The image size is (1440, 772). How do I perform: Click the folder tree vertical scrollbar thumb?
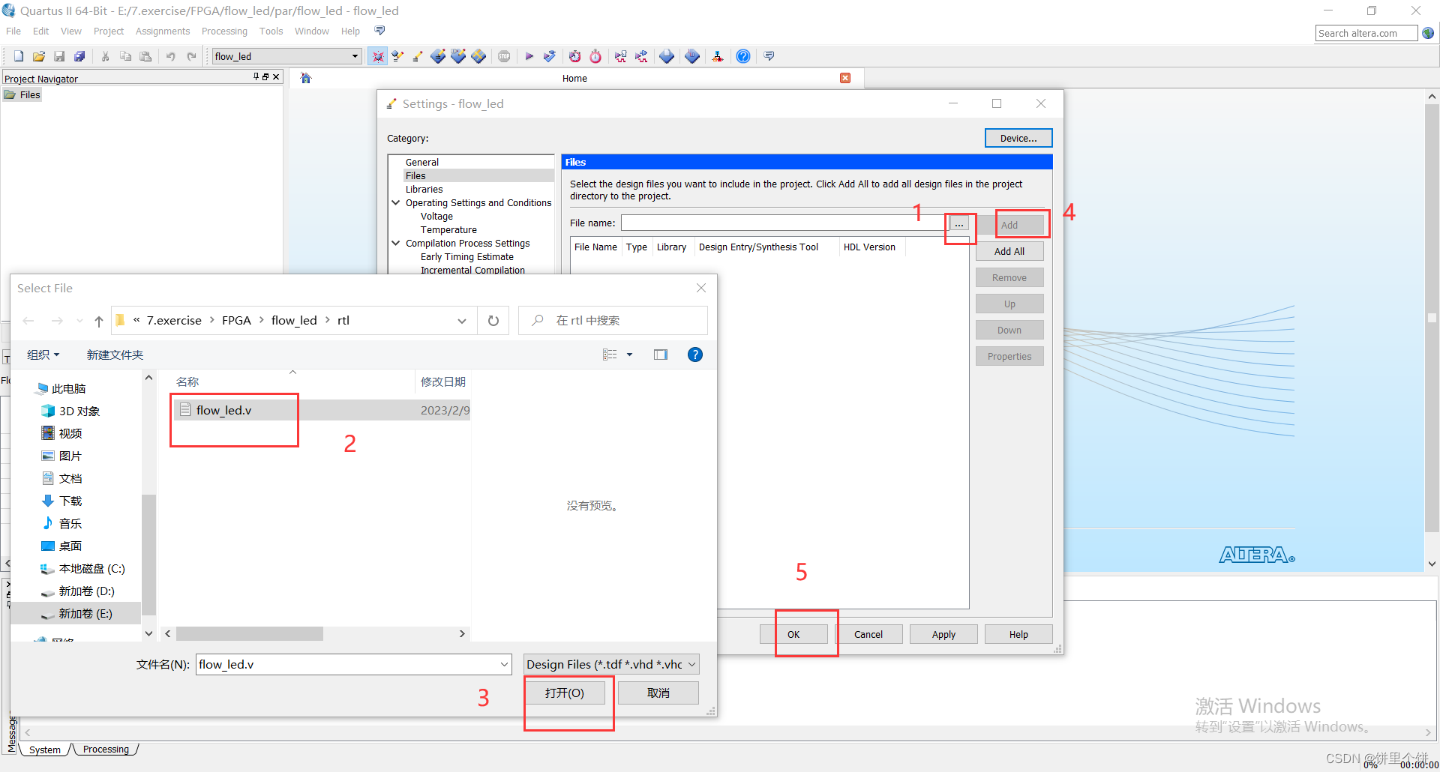coord(148,555)
